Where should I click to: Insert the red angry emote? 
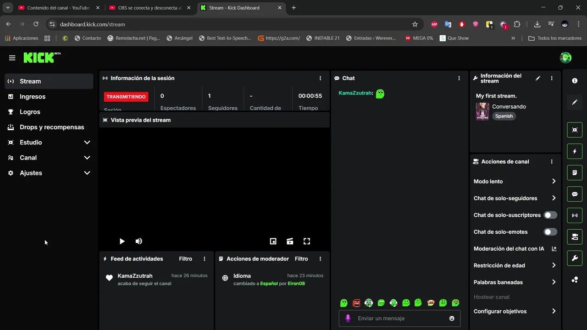[x=356, y=303]
